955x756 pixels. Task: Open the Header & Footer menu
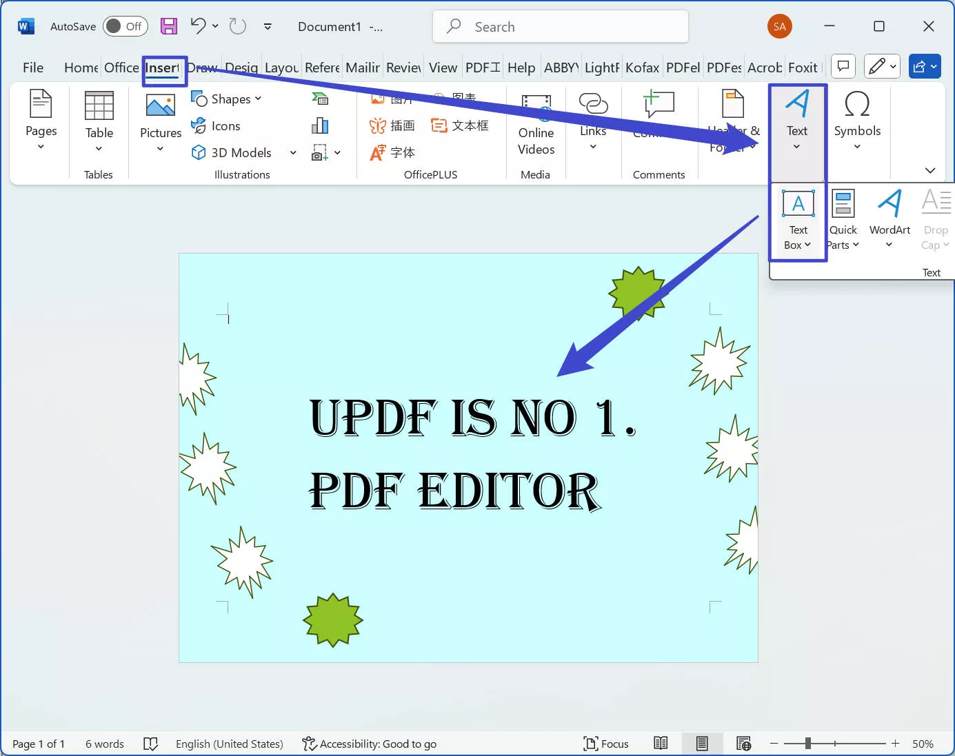[734, 121]
